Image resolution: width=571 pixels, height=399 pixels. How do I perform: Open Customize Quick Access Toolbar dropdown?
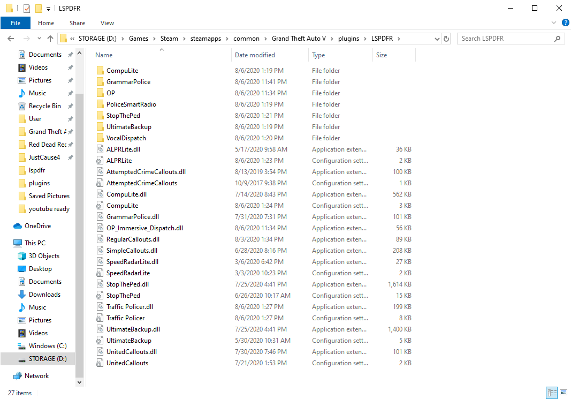[48, 9]
